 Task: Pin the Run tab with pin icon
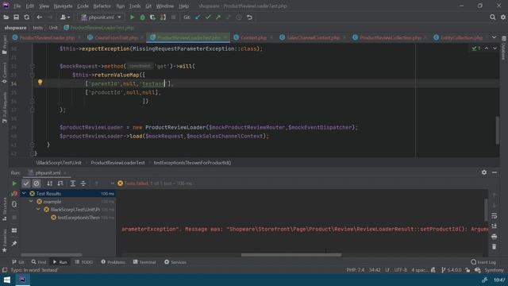[x=14, y=243]
